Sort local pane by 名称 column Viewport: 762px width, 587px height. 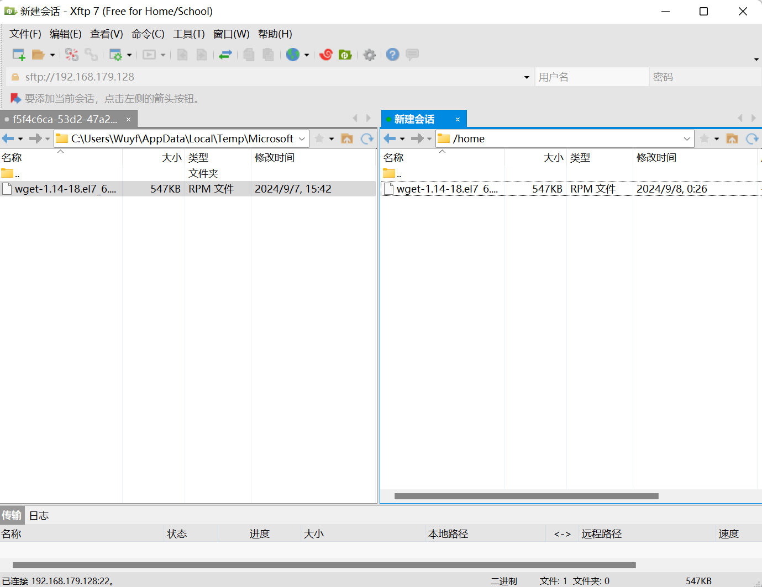coord(61,158)
